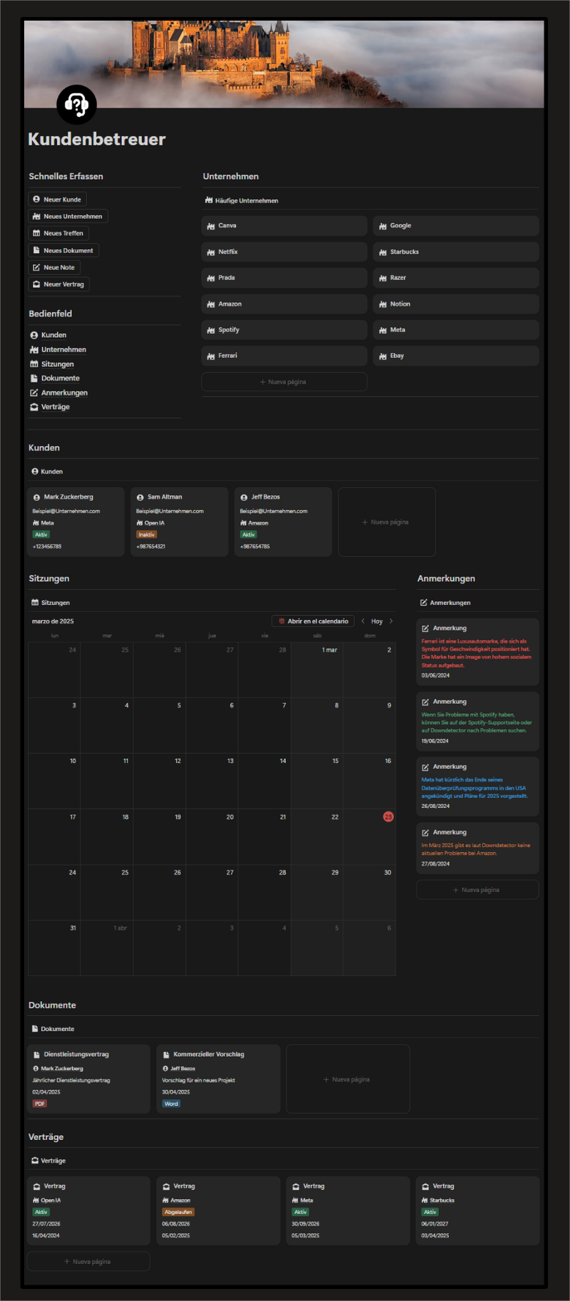Image resolution: width=570 pixels, height=1301 pixels.
Task: Open the Verträge link in Bedienfeld
Action: pyautogui.click(x=56, y=407)
